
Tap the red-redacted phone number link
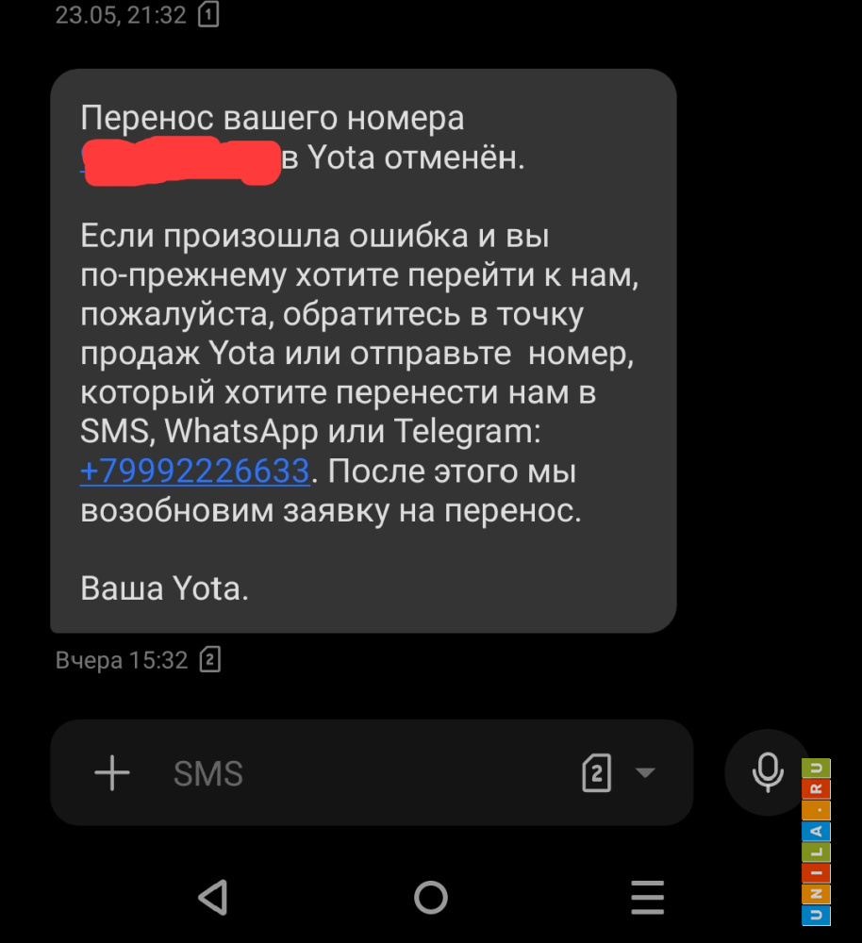(181, 160)
